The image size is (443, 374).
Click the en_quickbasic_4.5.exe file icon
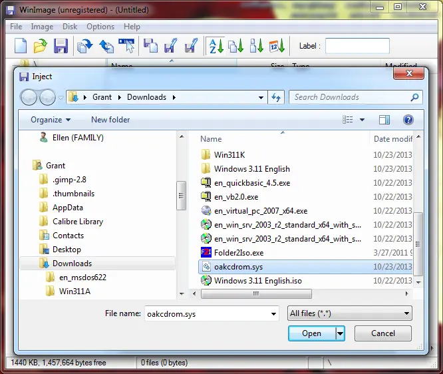tap(206, 182)
